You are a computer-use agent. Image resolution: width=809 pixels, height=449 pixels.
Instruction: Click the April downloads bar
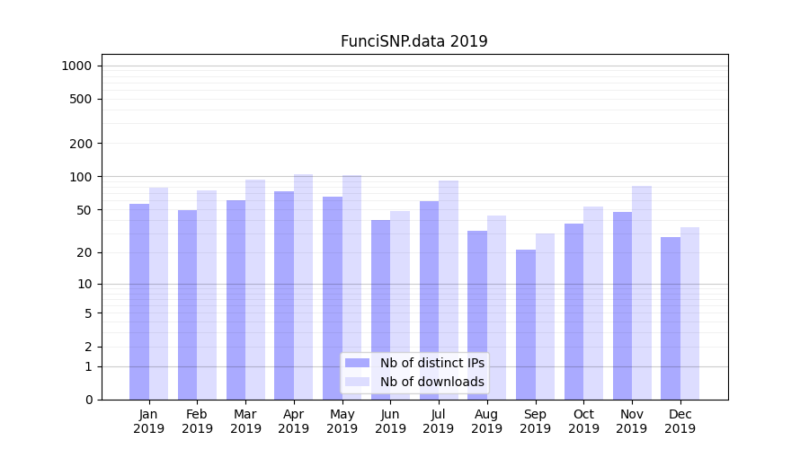(x=304, y=287)
